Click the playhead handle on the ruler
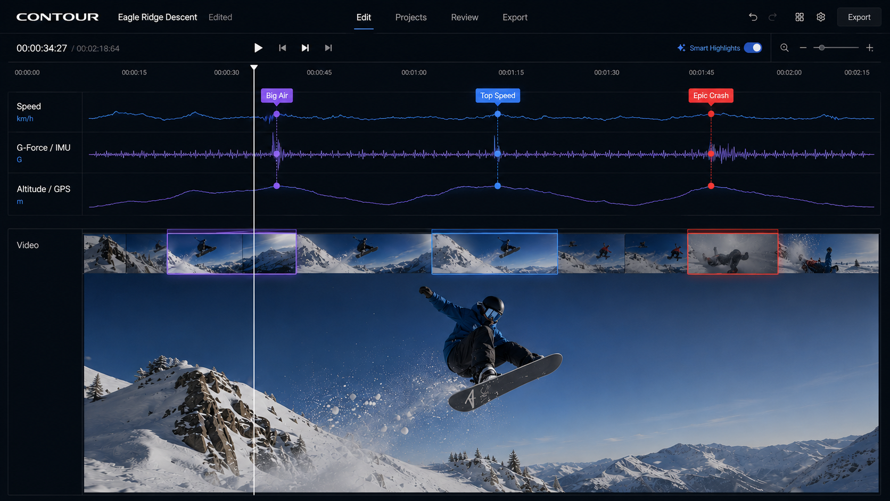Screen dimensions: 890x501 coord(254,68)
